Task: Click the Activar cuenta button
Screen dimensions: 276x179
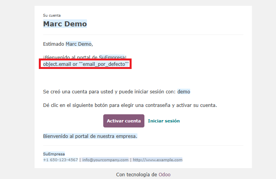Action: coord(124,121)
